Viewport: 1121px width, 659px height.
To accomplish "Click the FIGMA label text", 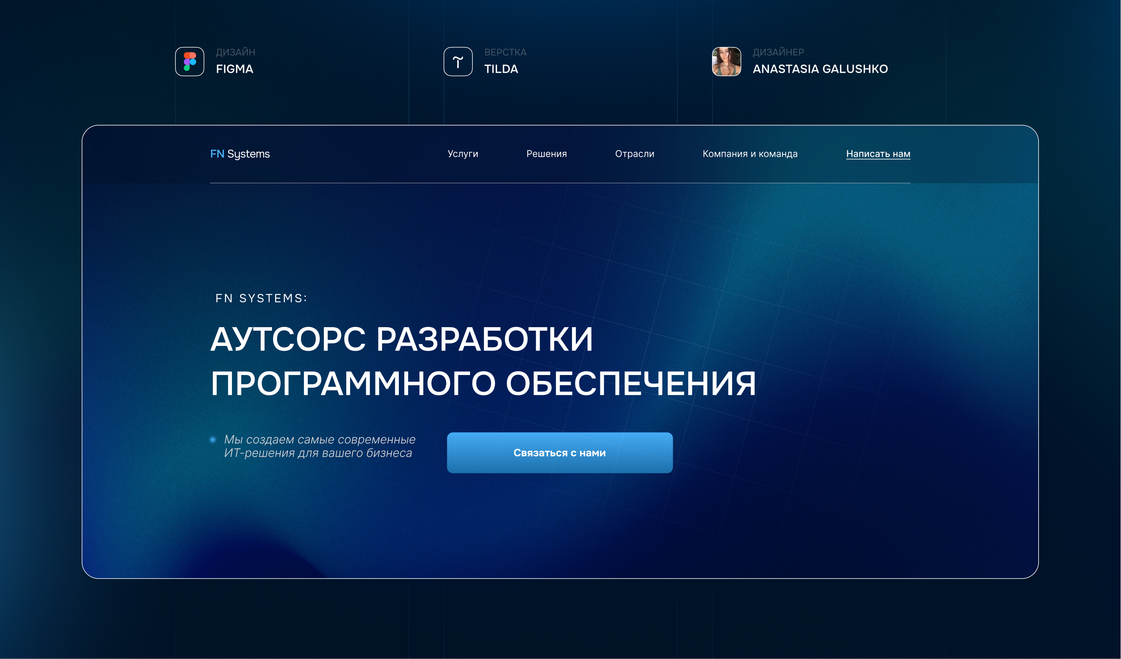I will pyautogui.click(x=234, y=69).
